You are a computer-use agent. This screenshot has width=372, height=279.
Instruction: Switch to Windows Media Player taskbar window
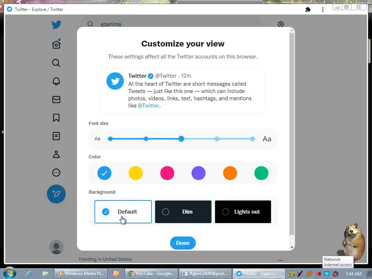(81, 274)
